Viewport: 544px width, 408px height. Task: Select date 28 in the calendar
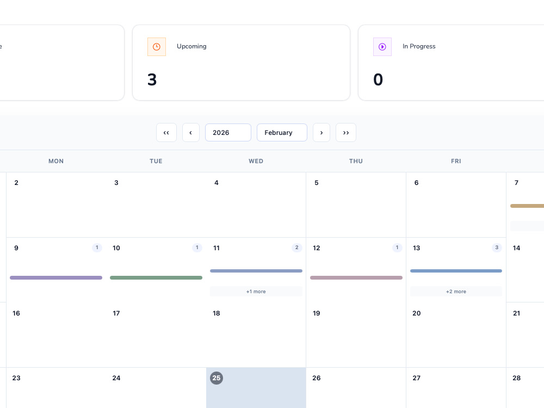pyautogui.click(x=516, y=378)
